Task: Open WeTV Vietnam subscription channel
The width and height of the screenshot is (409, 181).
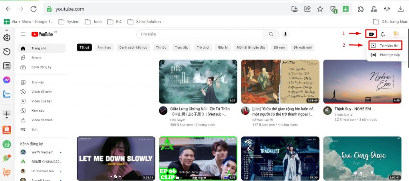Action: (42, 152)
